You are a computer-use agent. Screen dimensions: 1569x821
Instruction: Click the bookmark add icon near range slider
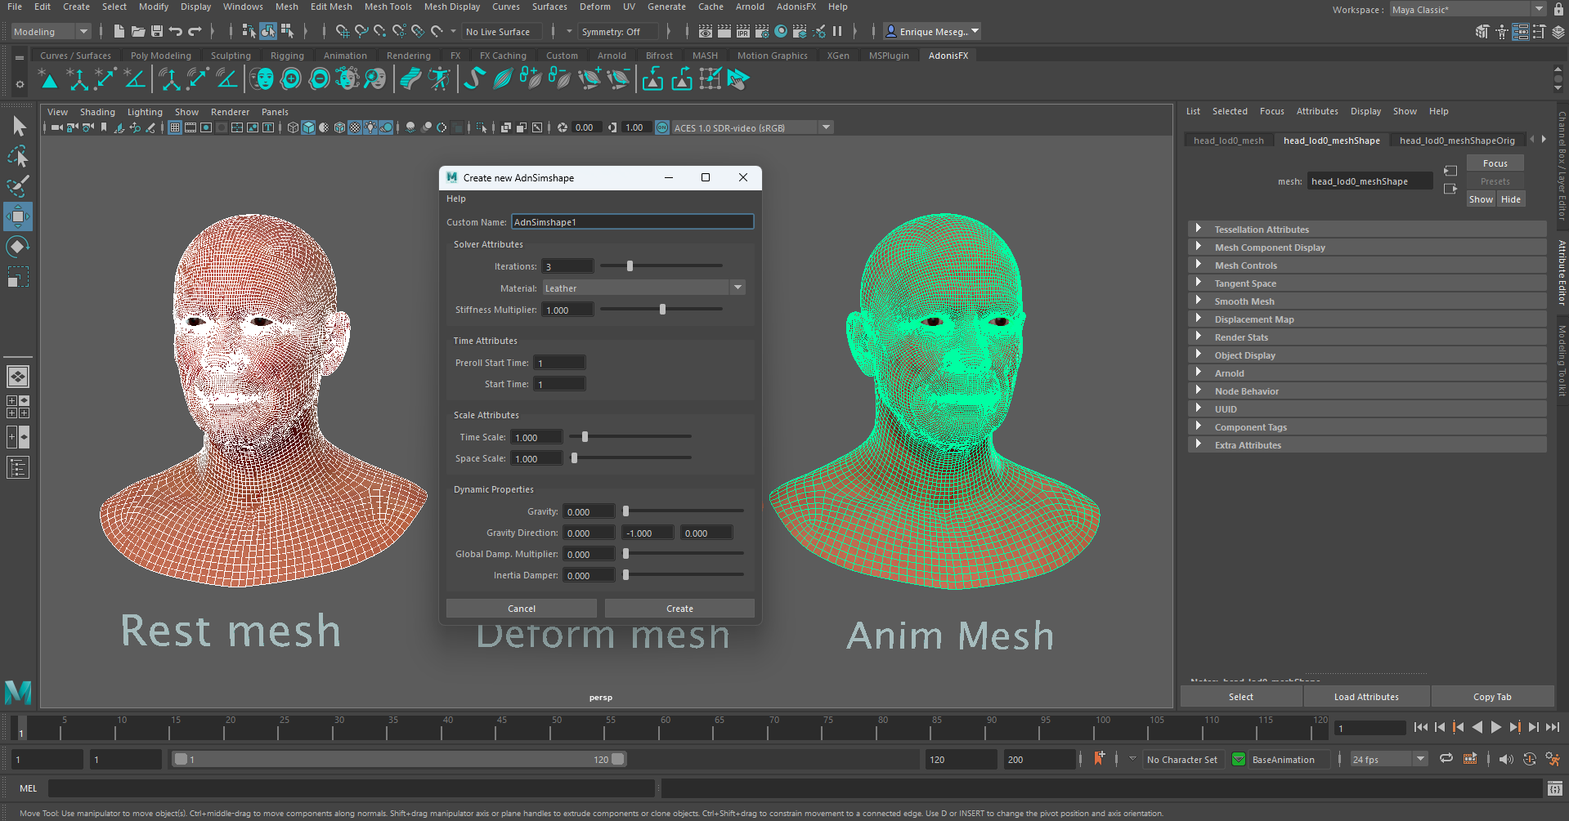tap(1099, 759)
